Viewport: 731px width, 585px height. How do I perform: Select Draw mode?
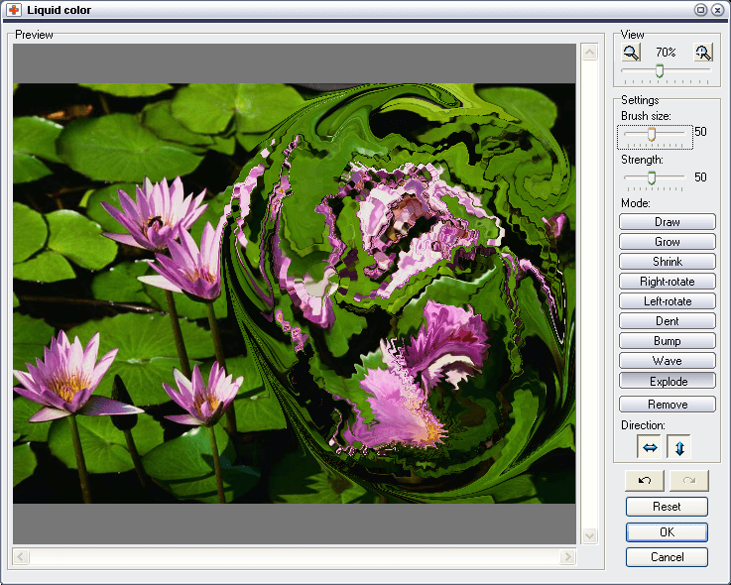(668, 222)
